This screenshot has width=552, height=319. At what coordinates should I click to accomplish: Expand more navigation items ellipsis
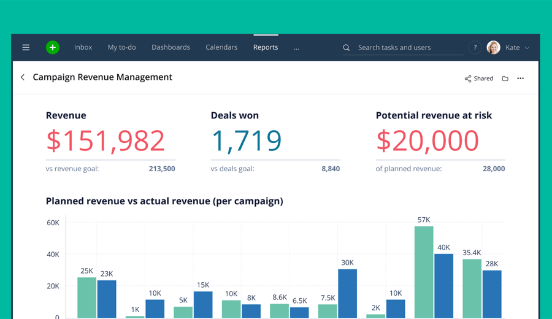coord(296,48)
